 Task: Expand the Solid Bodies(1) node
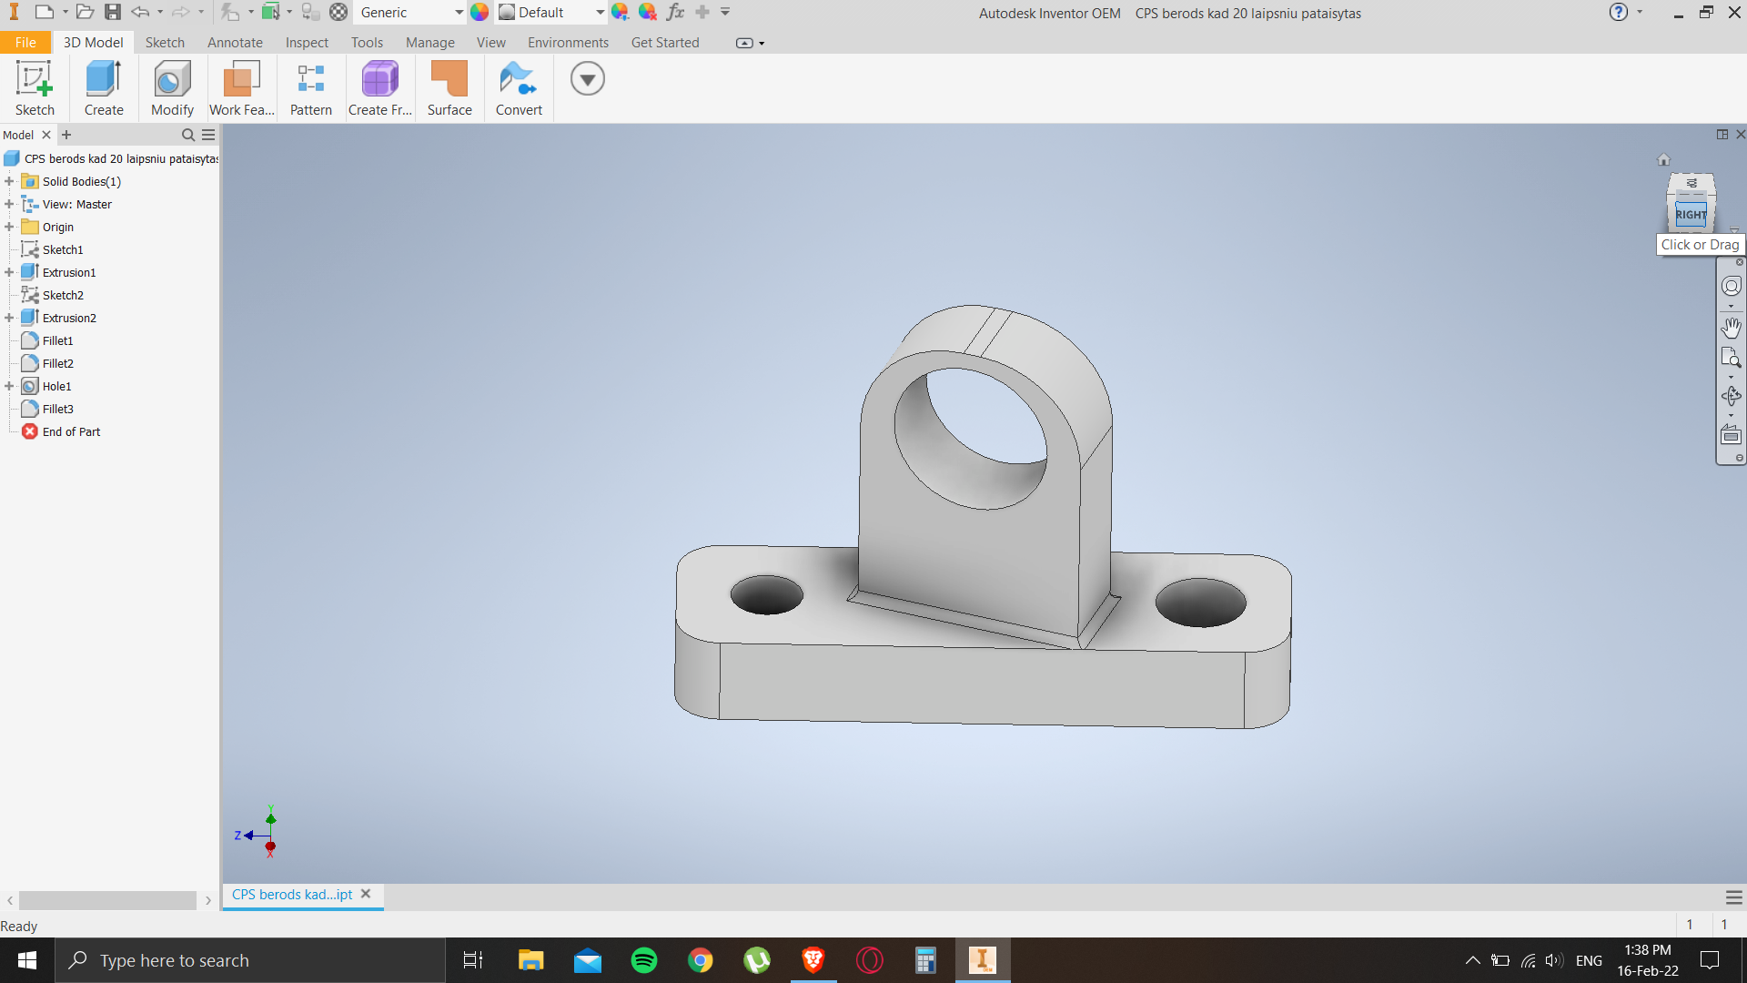pos(9,181)
